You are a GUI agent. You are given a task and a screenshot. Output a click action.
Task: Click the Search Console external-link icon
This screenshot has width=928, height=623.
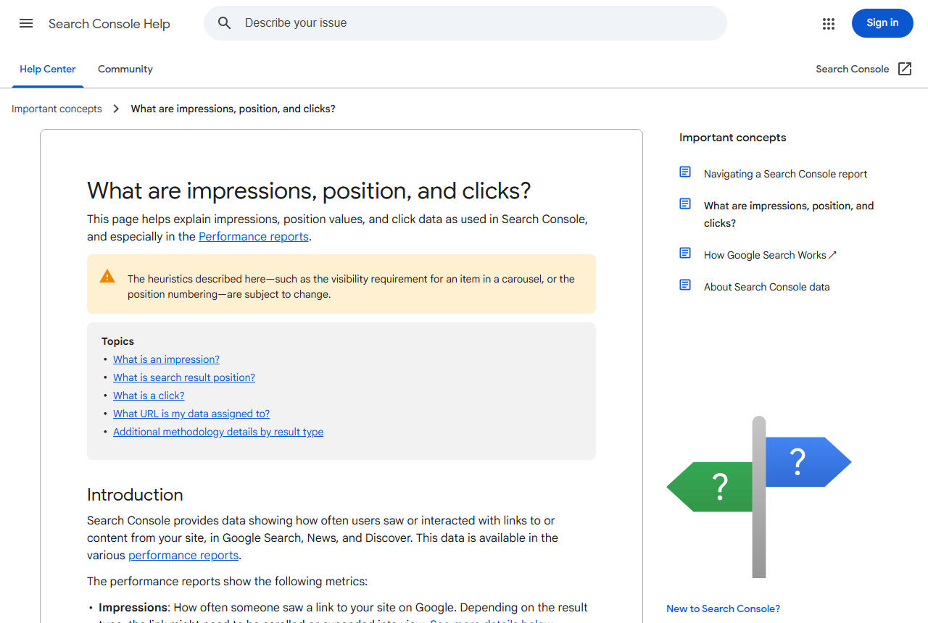tap(905, 69)
